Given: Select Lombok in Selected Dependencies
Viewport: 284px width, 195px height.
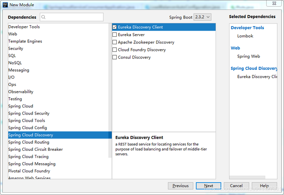Looking at the screenshot, I should (x=245, y=36).
